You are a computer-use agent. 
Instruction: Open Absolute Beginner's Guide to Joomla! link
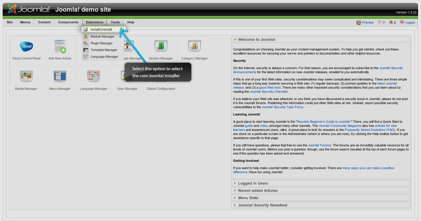tap(324, 122)
